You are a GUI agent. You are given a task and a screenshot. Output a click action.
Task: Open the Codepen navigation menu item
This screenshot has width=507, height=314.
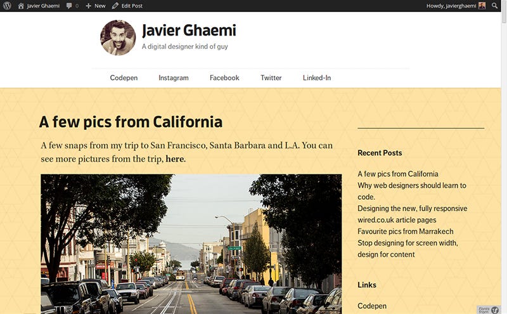tap(124, 77)
